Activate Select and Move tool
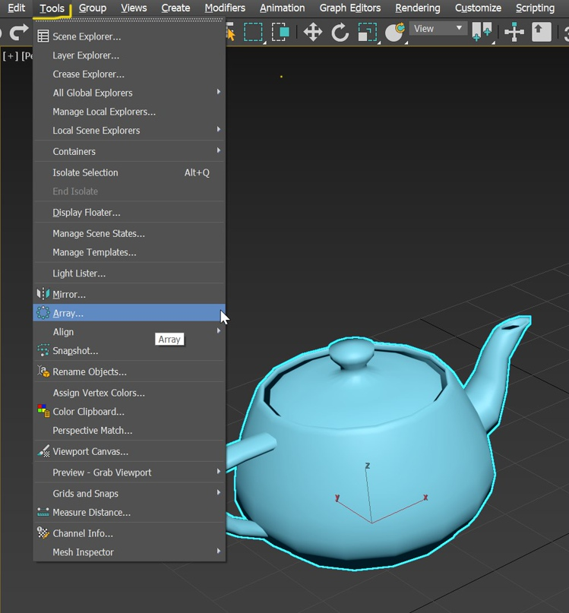The image size is (569, 613). [313, 32]
